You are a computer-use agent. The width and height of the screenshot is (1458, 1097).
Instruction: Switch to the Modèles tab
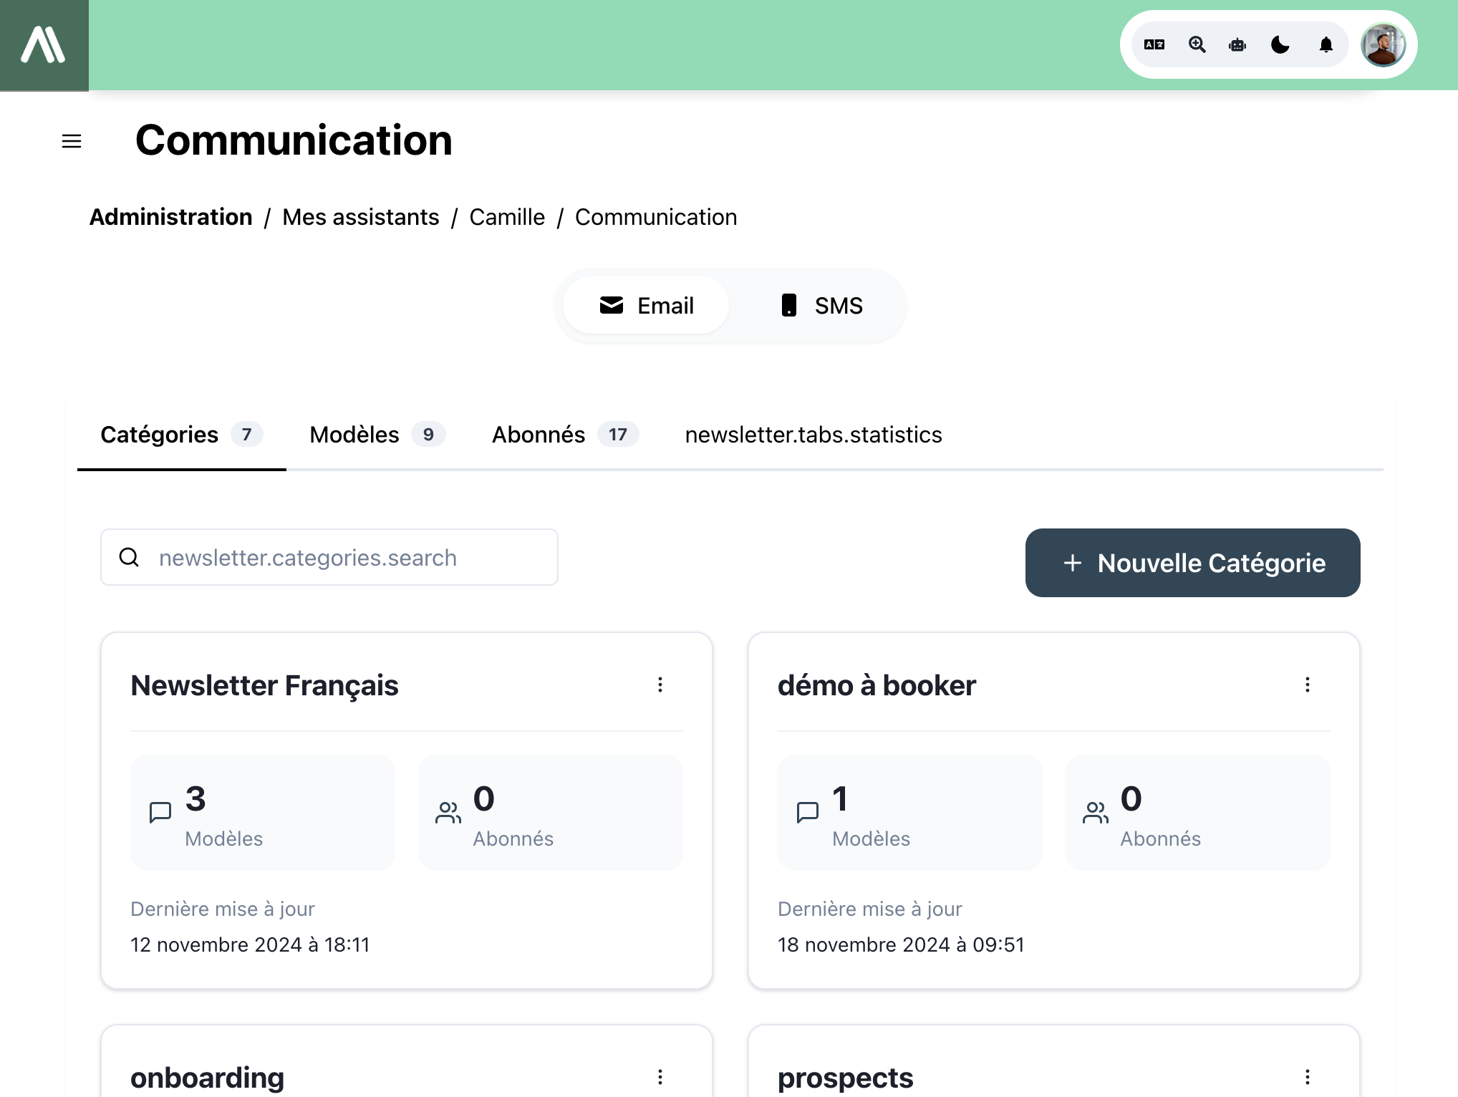point(377,435)
